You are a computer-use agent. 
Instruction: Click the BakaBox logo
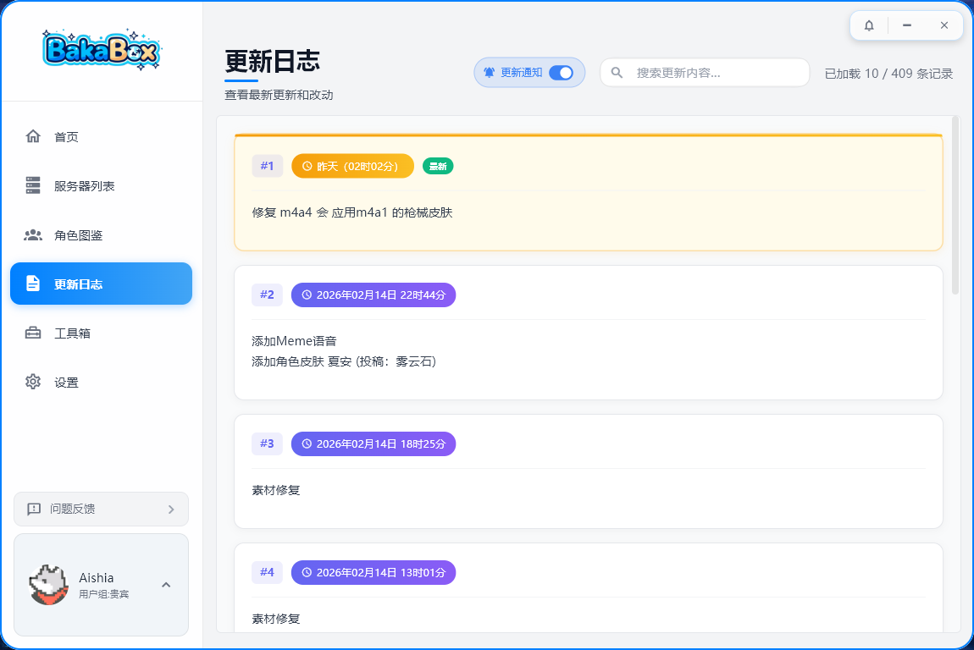coord(101,51)
